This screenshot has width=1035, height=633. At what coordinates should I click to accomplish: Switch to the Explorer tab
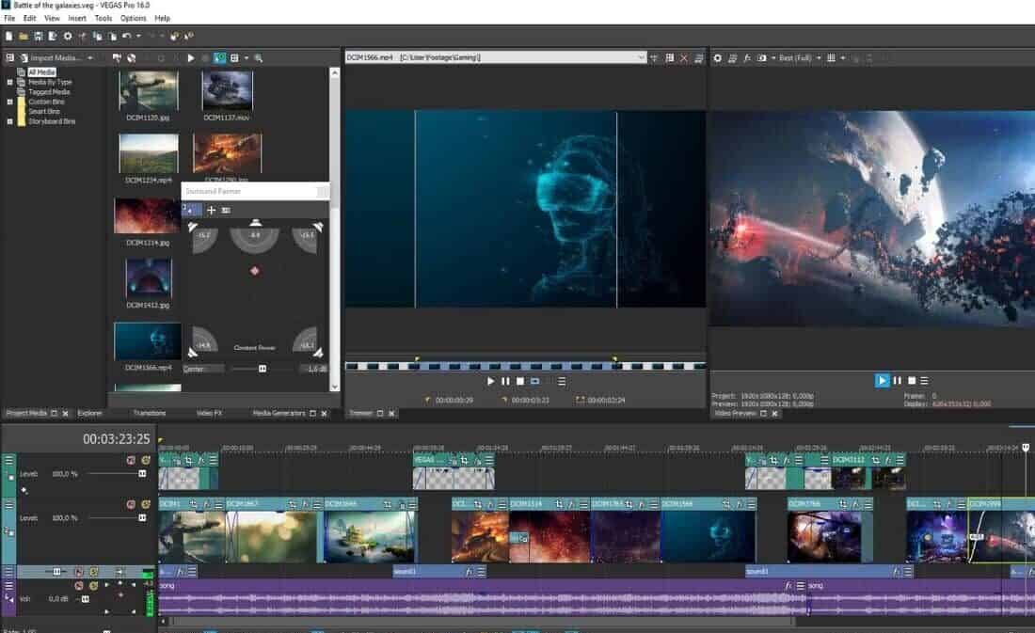tap(89, 413)
